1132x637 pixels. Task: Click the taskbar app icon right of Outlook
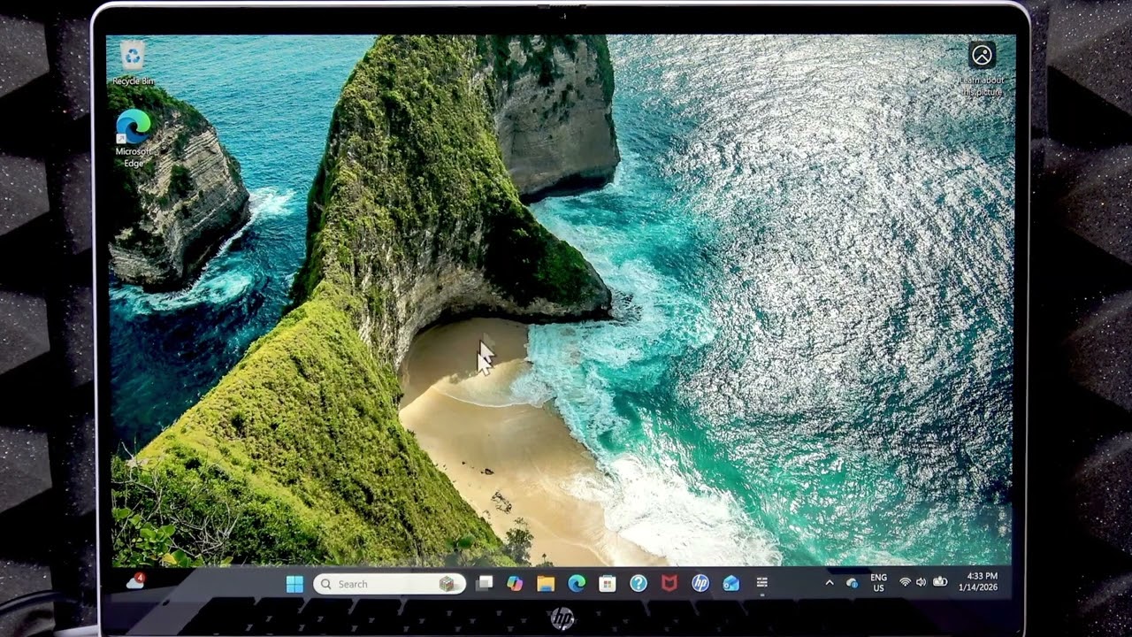pyautogui.click(x=762, y=583)
